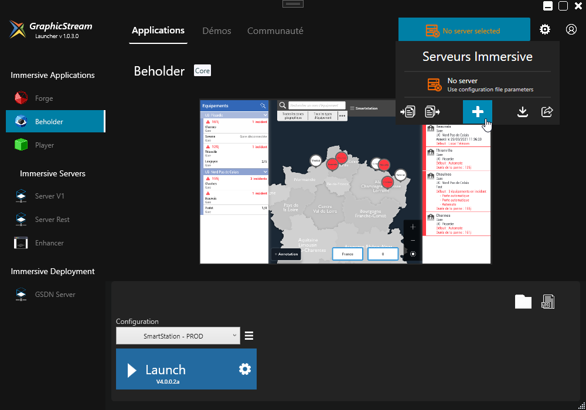This screenshot has height=410, width=586.
Task: Click the Server Rest label
Action: coord(52,220)
